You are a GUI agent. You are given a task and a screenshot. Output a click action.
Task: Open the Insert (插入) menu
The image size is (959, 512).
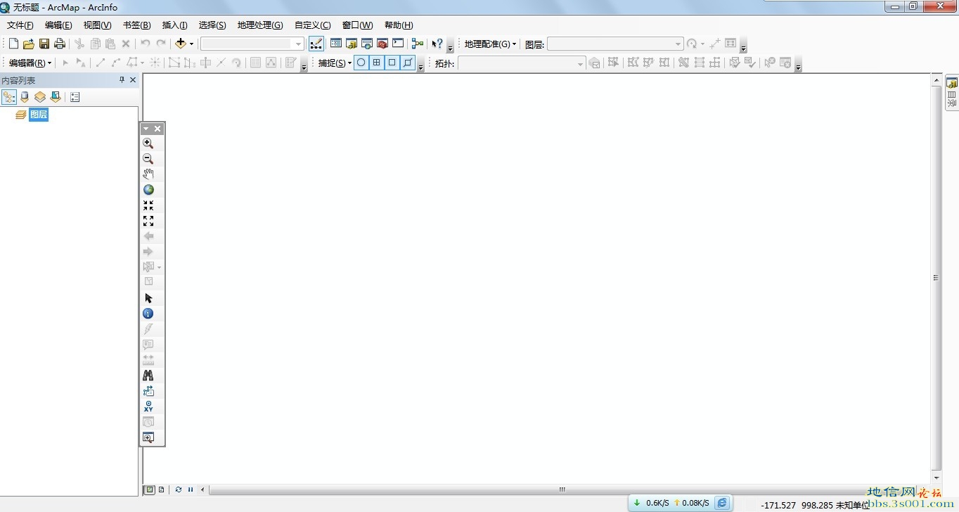[174, 25]
